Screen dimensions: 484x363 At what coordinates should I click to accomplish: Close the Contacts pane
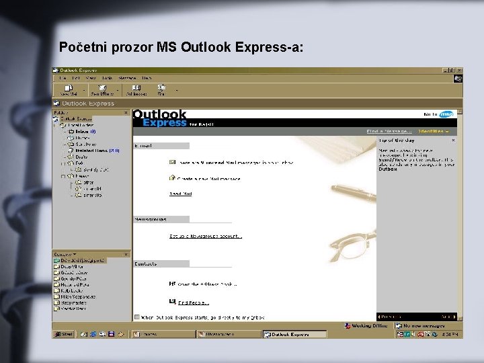click(126, 255)
